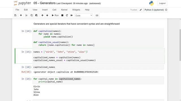
Task: Insert a cell below with the plus icon
Action: coord(21,15)
